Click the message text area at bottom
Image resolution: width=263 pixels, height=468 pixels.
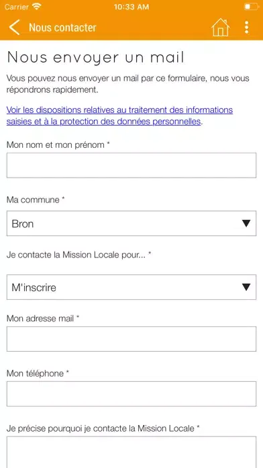(131, 452)
